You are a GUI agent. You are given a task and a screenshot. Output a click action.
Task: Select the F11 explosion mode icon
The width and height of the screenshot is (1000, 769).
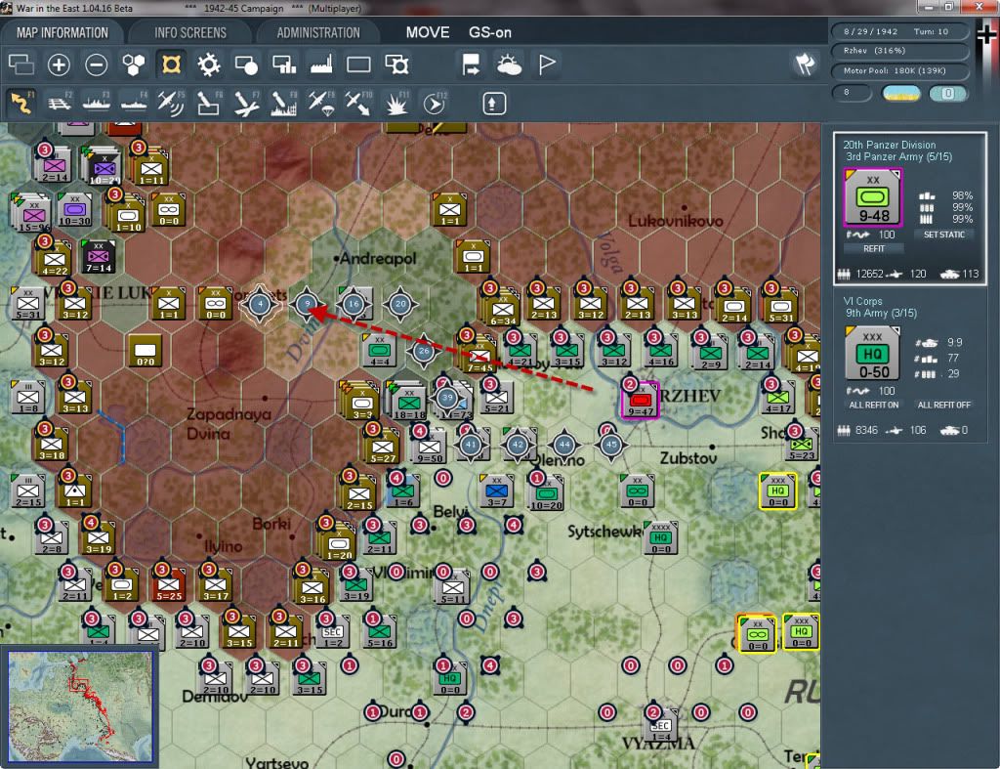[x=396, y=103]
